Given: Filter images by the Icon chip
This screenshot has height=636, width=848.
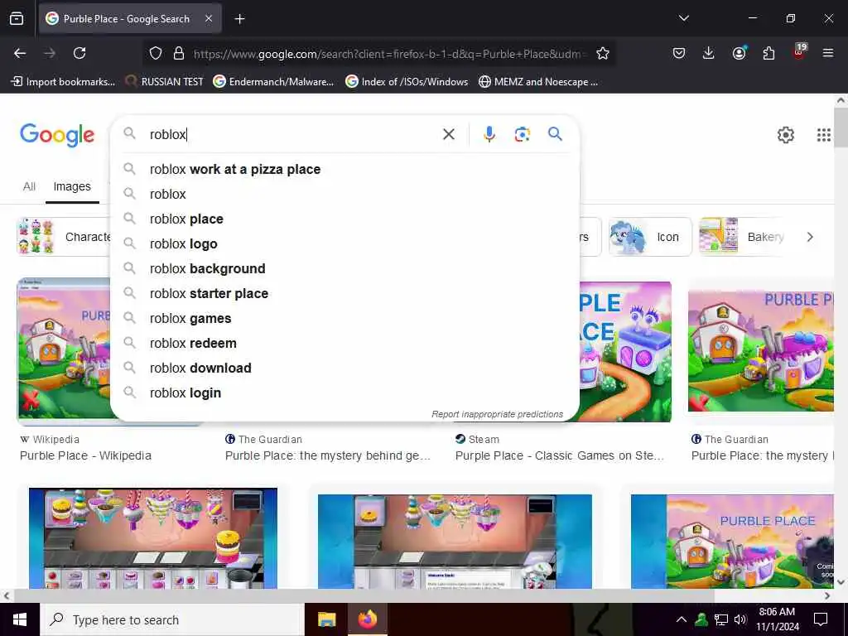Looking at the screenshot, I should point(650,237).
